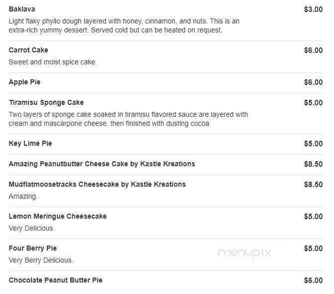Click the $3.00 Baklava price
The width and height of the screenshot is (334, 294).
pyautogui.click(x=313, y=9)
